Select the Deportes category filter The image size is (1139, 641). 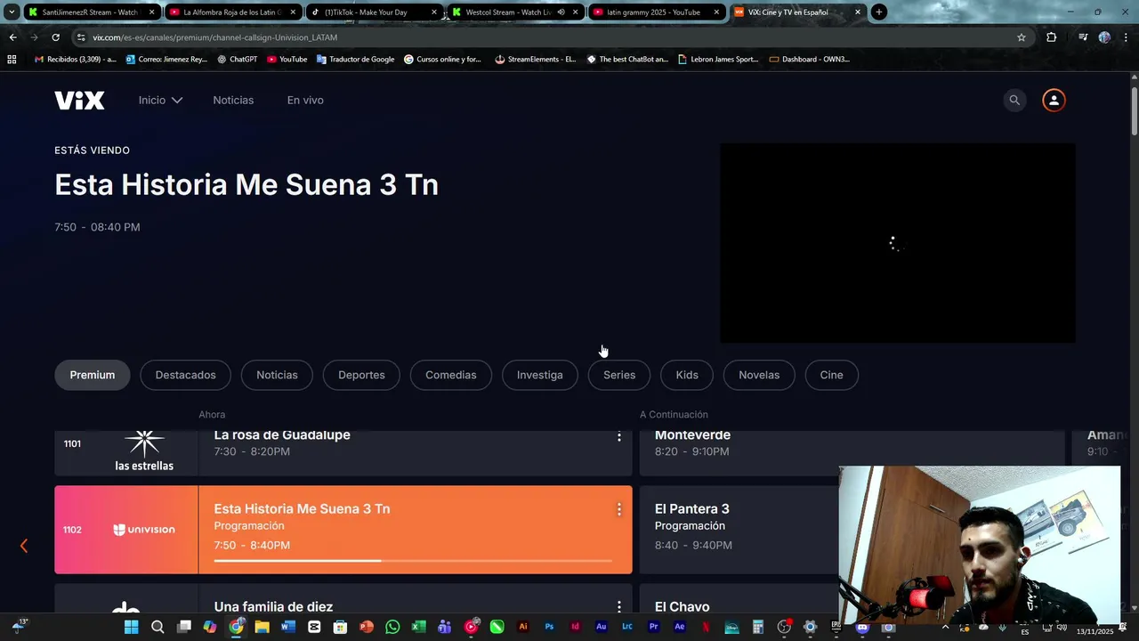[361, 375]
